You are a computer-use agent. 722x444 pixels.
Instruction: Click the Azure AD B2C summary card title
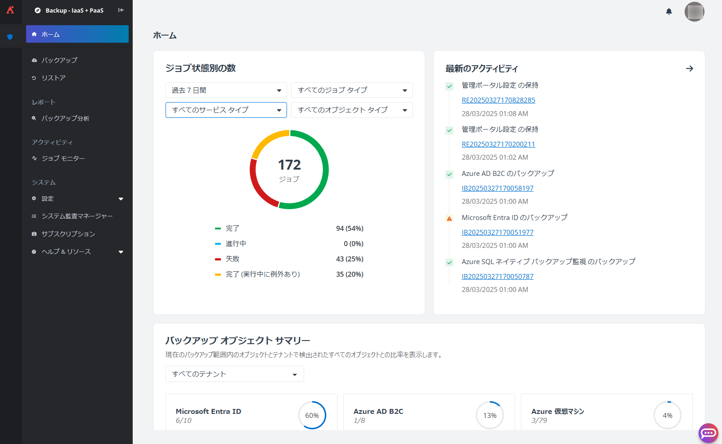pyautogui.click(x=378, y=412)
